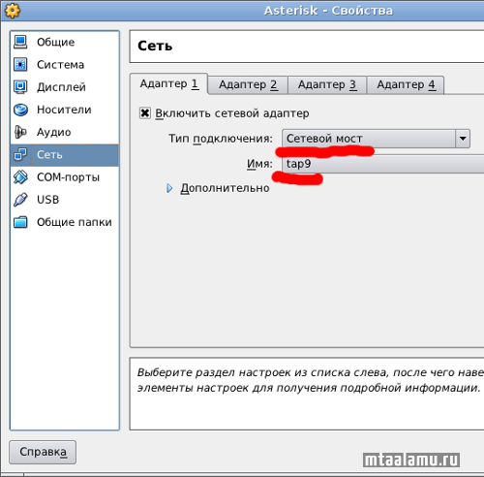Open the Аудио speaker icon
This screenshot has width=484, height=477.
coord(20,132)
